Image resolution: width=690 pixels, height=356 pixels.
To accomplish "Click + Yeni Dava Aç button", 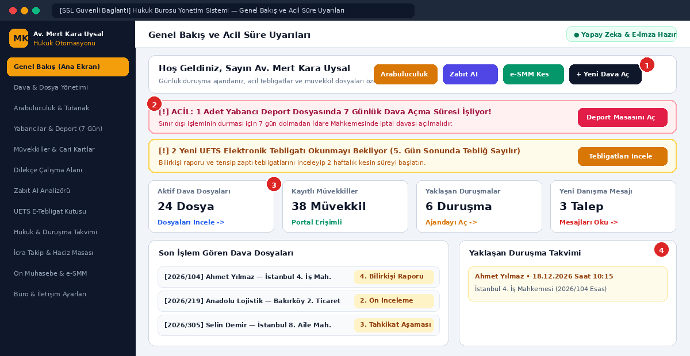I will click(x=605, y=74).
